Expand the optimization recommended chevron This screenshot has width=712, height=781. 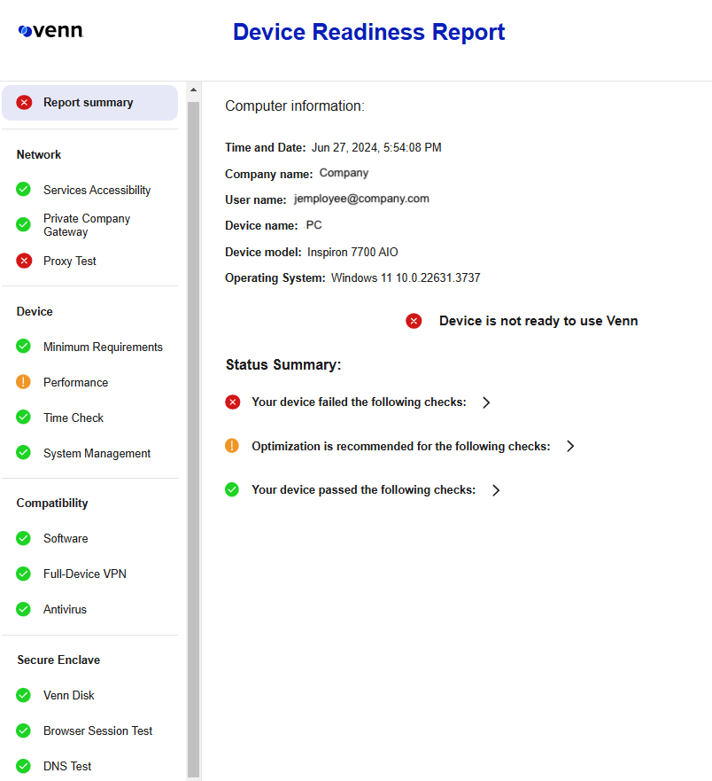(570, 446)
